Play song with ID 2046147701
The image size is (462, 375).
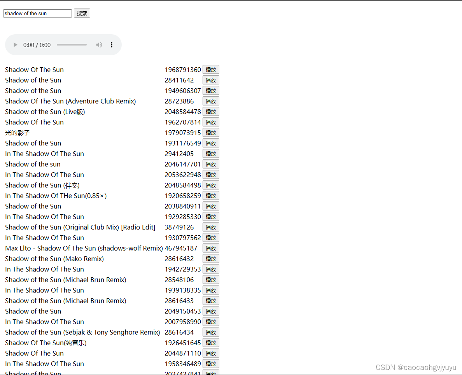click(x=211, y=164)
